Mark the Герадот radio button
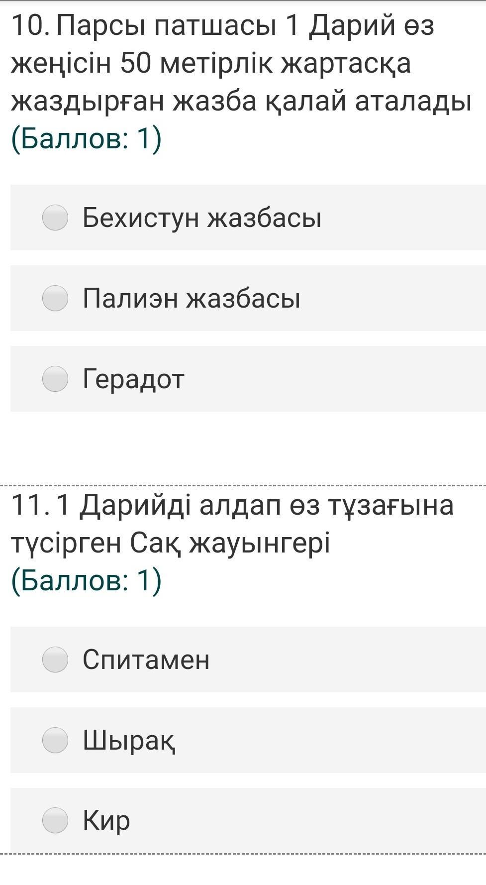The height and width of the screenshot is (885, 486). (x=55, y=379)
